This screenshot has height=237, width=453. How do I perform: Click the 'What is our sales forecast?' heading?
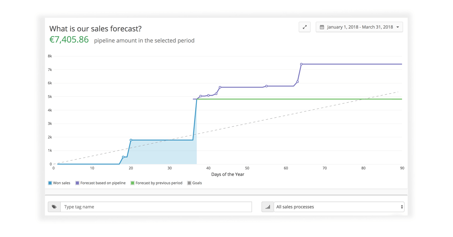tap(96, 29)
